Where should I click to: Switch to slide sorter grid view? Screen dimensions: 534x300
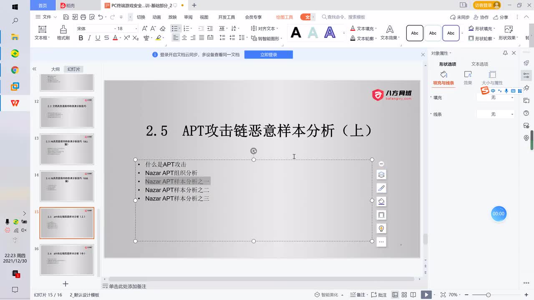[404, 295]
